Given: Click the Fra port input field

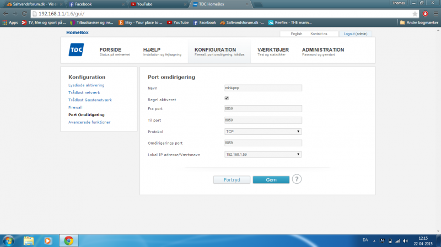Looking at the screenshot, I should (263, 108).
